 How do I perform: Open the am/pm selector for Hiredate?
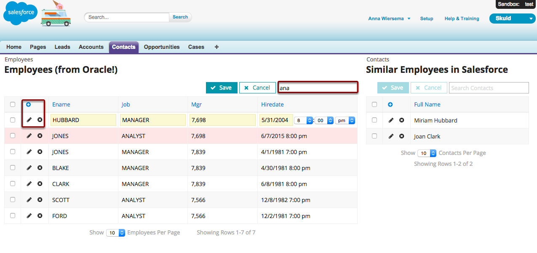346,120
